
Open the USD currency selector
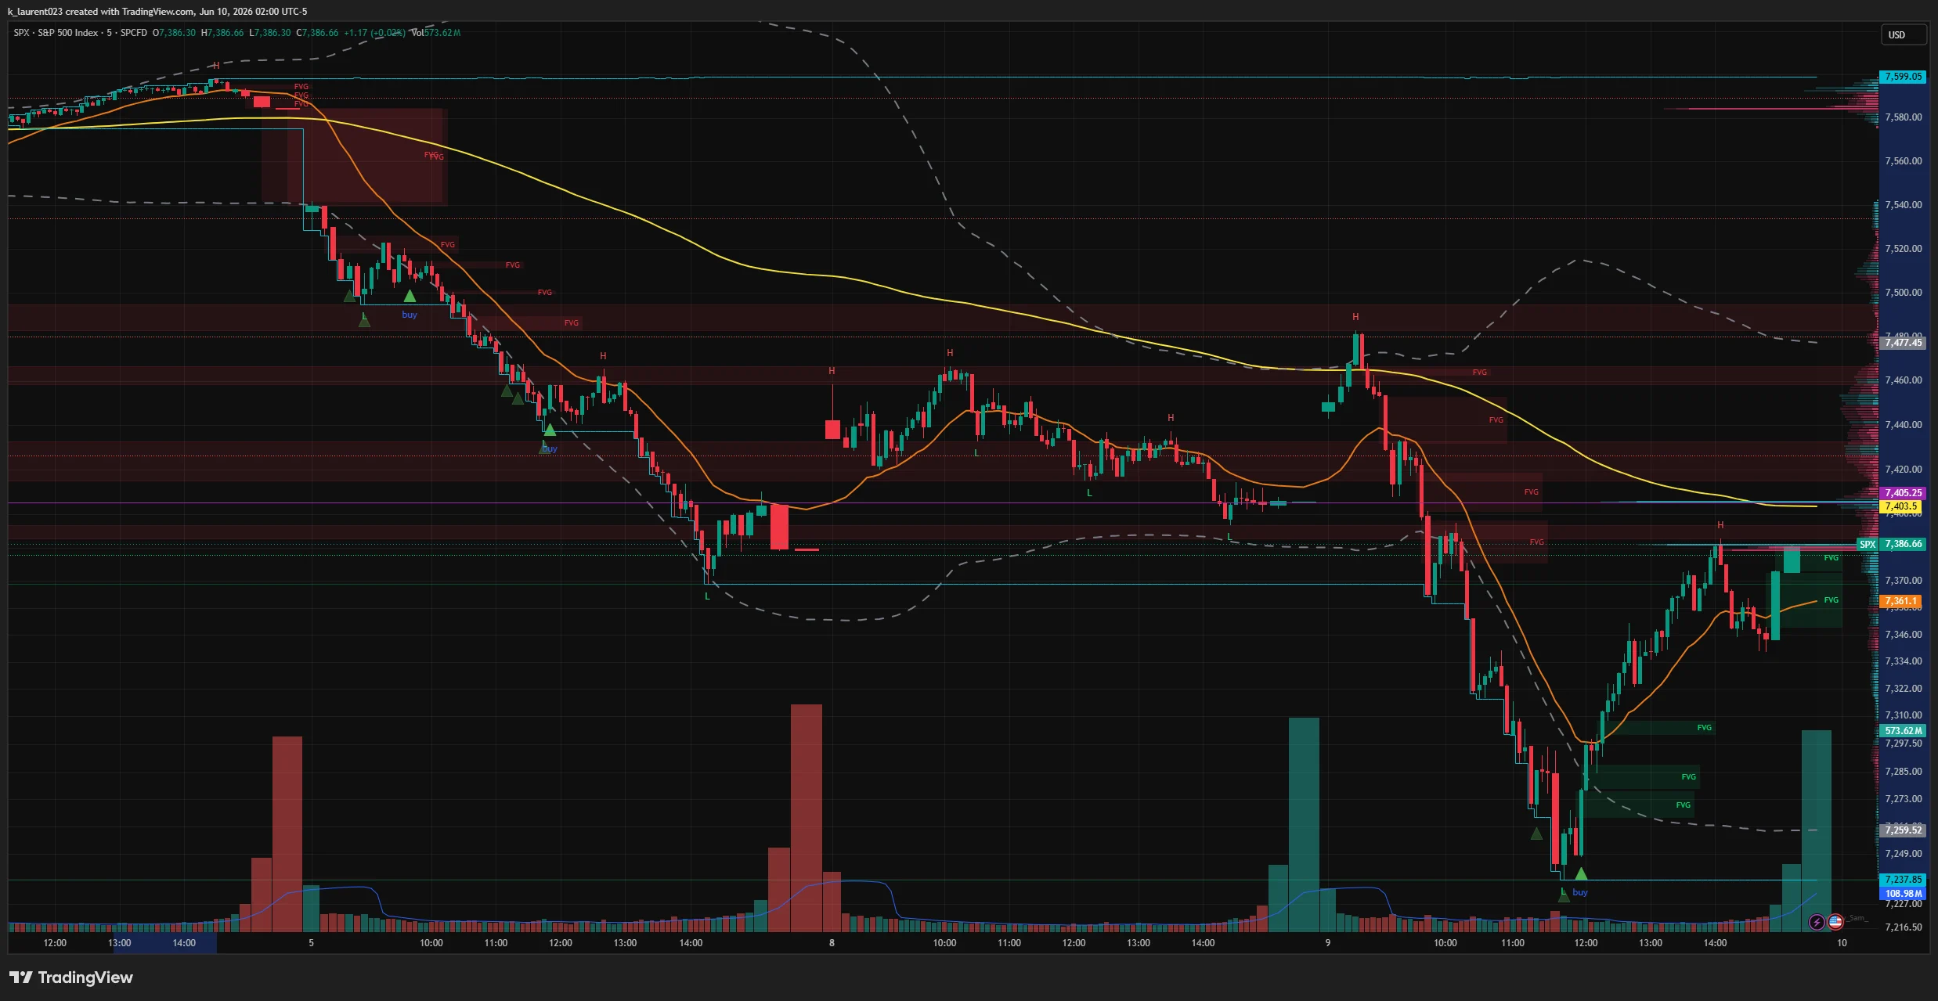pos(1903,34)
